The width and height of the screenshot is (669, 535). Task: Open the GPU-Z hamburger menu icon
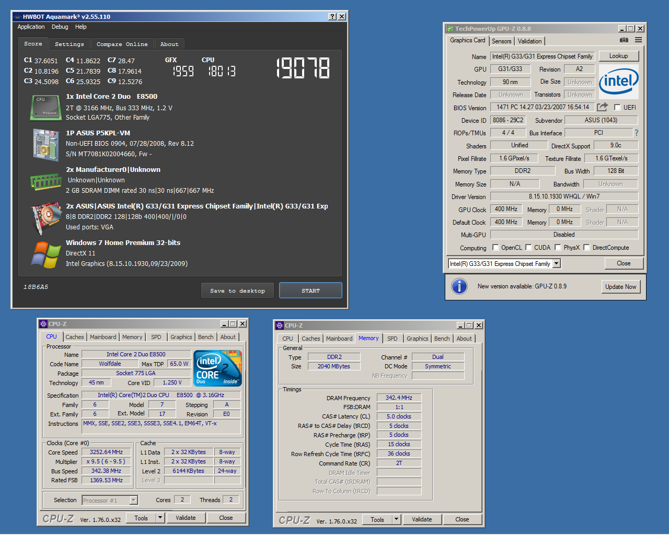(x=638, y=40)
